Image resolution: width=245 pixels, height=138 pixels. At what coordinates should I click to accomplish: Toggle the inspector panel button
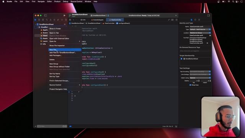click(x=208, y=15)
